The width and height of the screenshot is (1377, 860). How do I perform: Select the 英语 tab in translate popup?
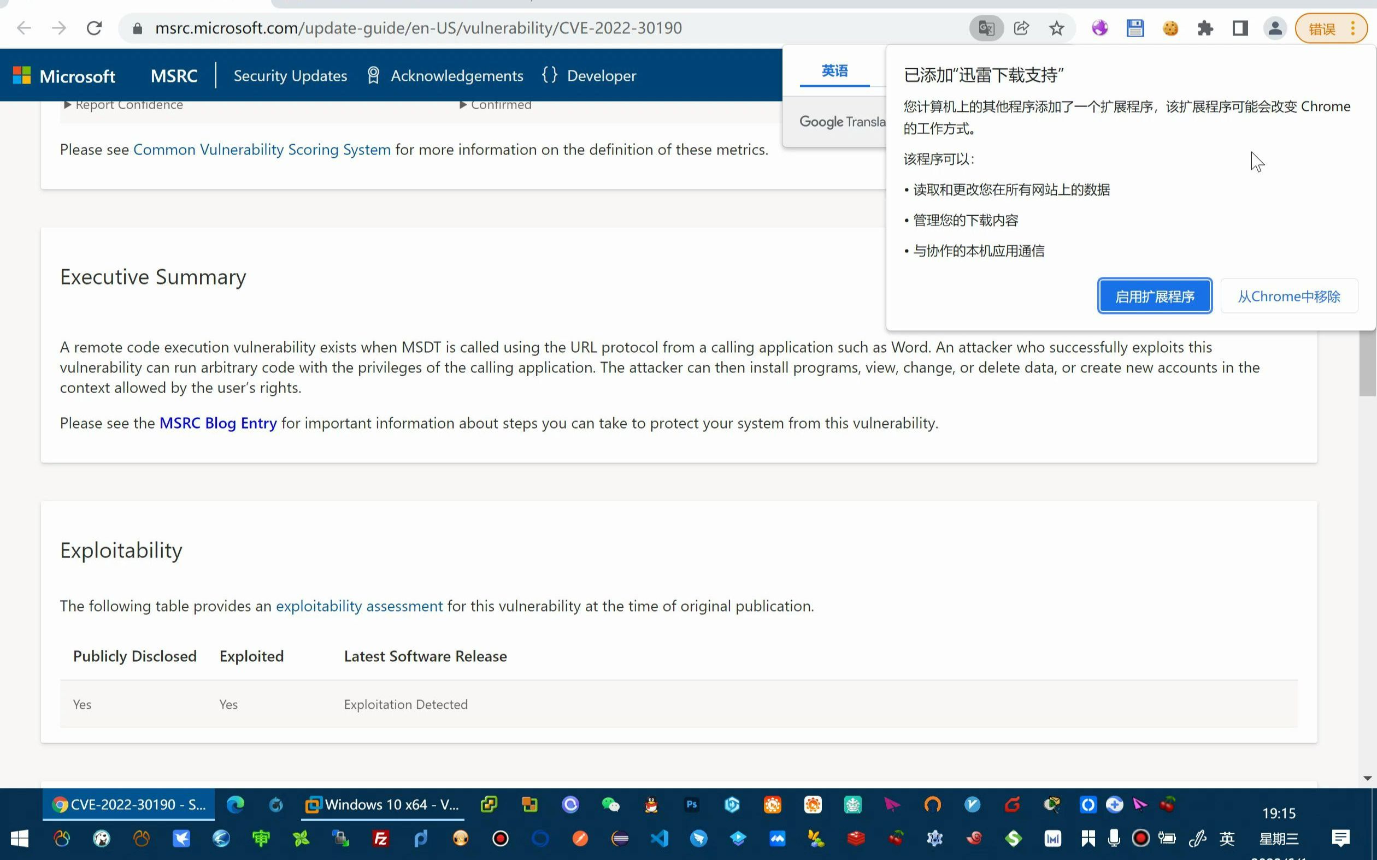coord(834,71)
